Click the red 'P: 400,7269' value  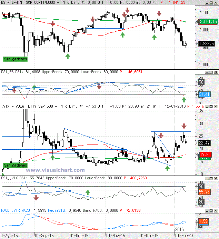[135, 178]
